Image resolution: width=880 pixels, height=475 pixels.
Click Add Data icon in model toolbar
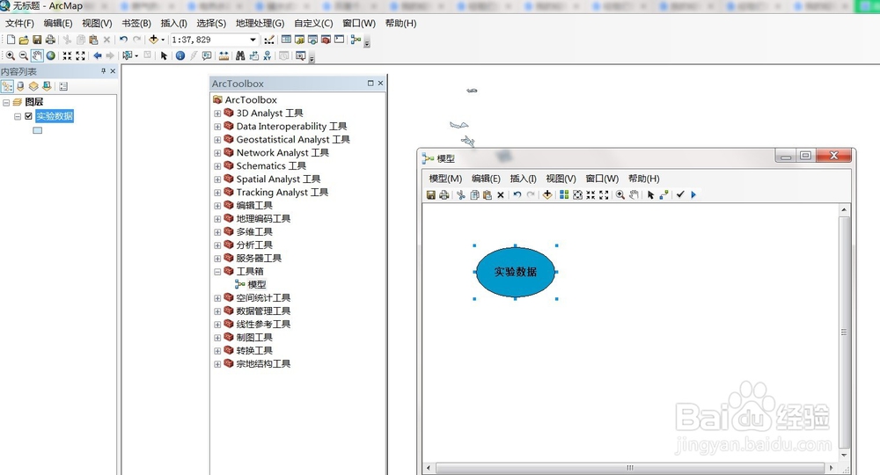547,194
